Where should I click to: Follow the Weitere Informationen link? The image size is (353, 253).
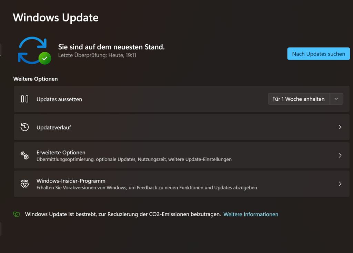[251, 214]
